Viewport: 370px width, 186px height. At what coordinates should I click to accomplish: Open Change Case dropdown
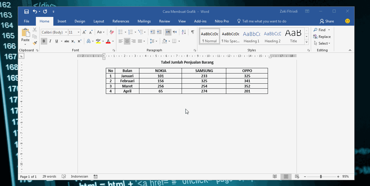[x=101, y=32]
